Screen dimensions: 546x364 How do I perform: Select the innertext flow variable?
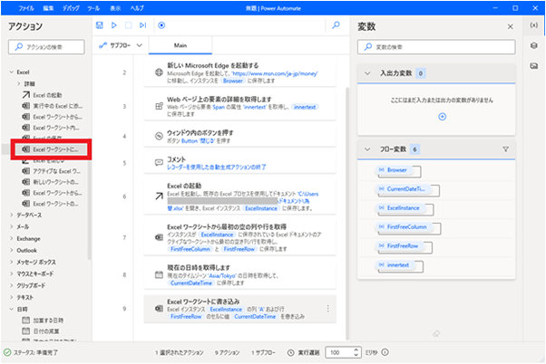pos(395,265)
